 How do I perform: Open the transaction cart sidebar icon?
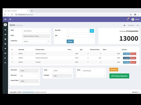click(5, 48)
